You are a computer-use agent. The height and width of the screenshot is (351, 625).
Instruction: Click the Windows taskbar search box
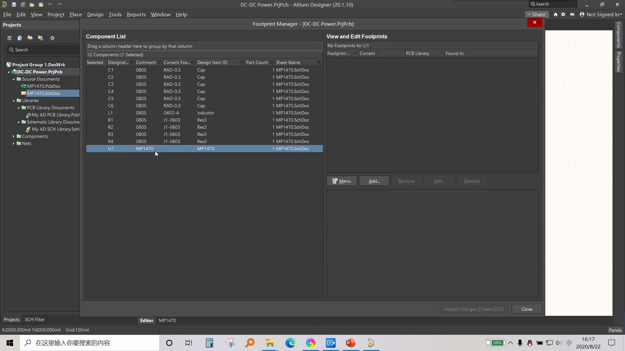(x=90, y=343)
